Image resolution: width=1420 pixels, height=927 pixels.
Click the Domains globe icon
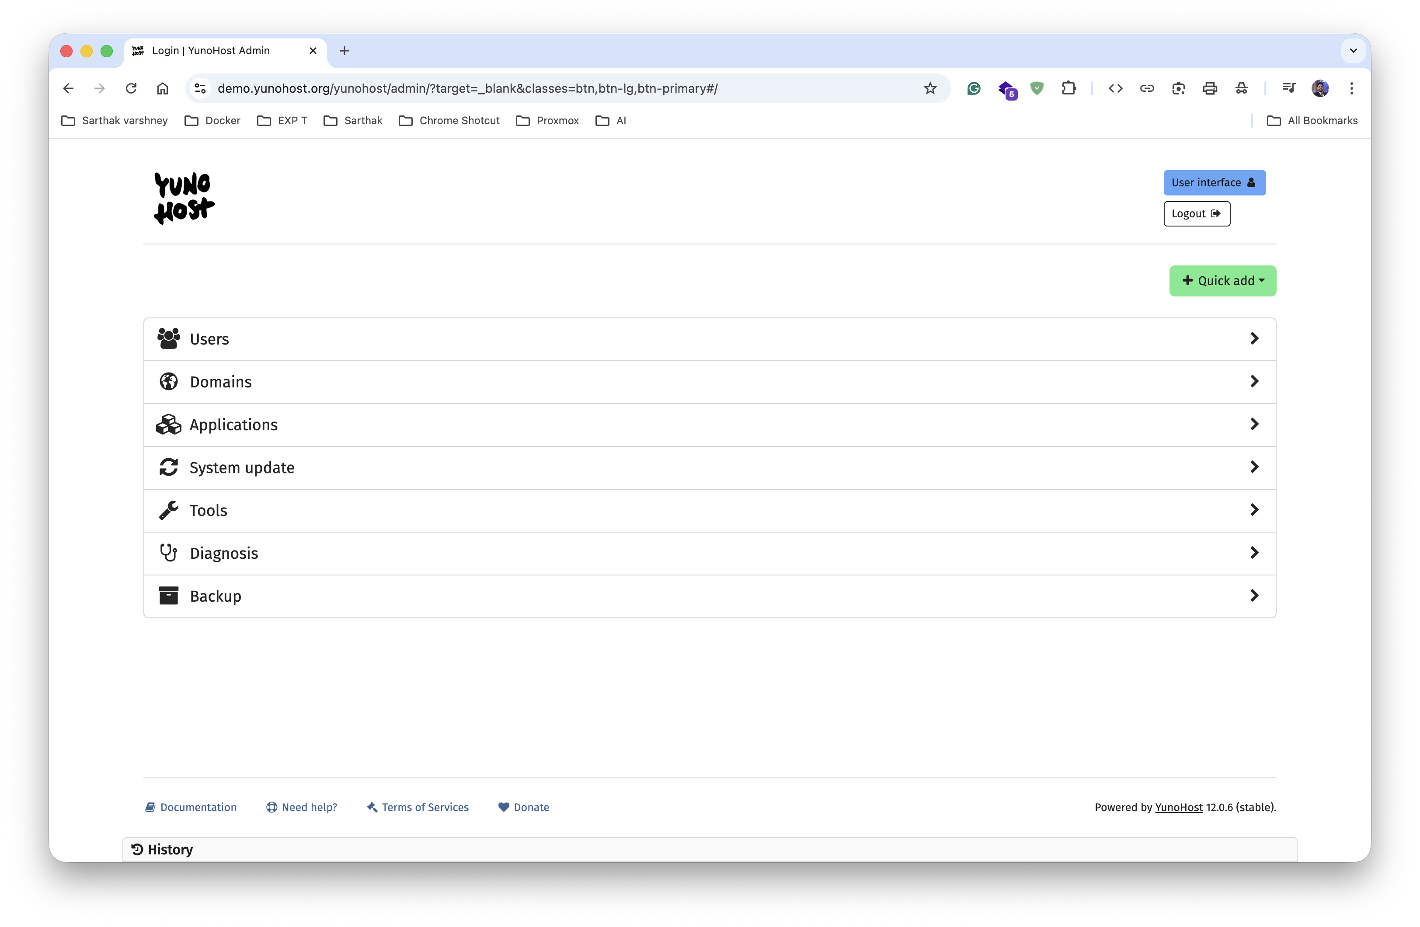tap(168, 381)
